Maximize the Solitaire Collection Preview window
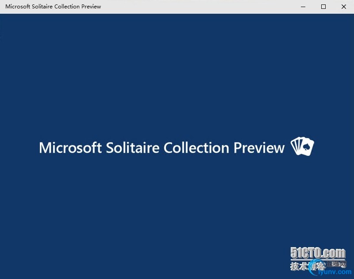Viewport: 354px width, 279px height. (x=323, y=7)
